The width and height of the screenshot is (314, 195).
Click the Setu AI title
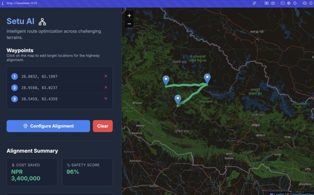click(20, 21)
